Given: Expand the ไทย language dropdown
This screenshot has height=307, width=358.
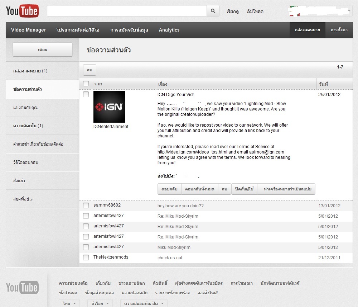Looking at the screenshot, I should [69, 303].
